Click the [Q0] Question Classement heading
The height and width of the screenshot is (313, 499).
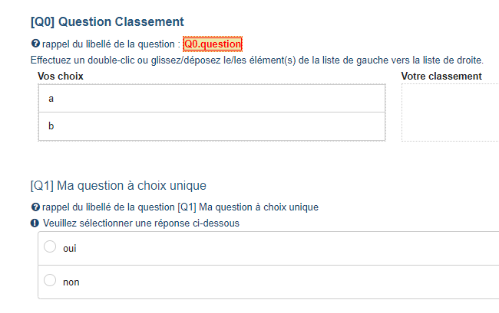(107, 21)
